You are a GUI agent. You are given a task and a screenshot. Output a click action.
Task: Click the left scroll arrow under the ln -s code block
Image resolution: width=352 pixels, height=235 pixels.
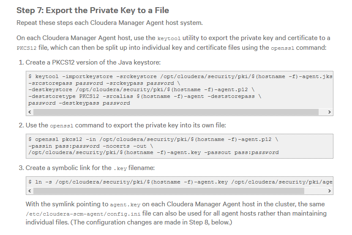(x=30, y=191)
